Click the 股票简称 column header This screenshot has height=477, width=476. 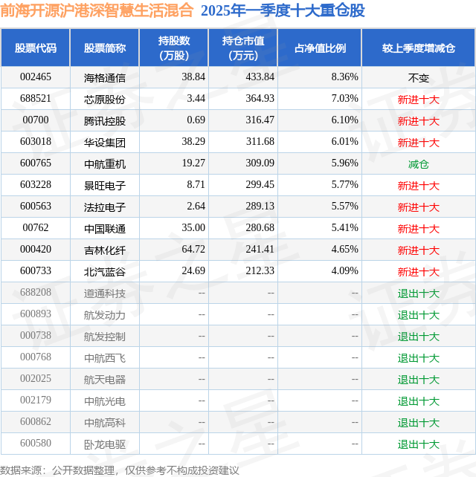click(105, 48)
